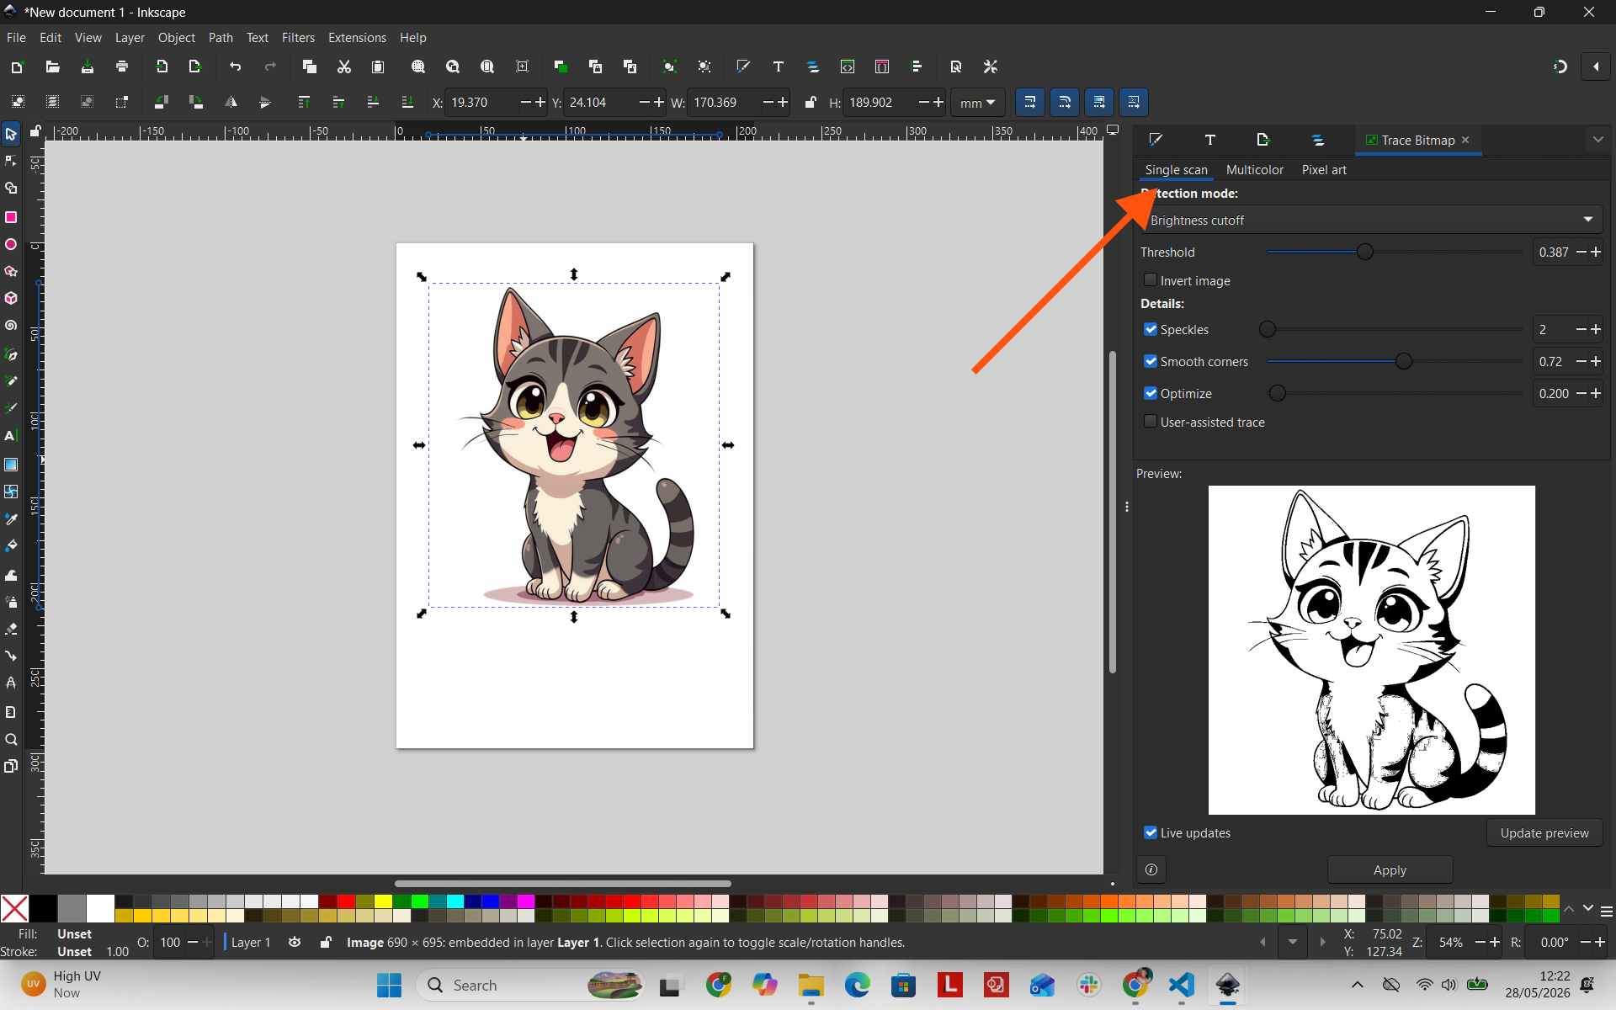Click the Cut scissors icon
Screen dimensions: 1616x1010
pos(343,66)
